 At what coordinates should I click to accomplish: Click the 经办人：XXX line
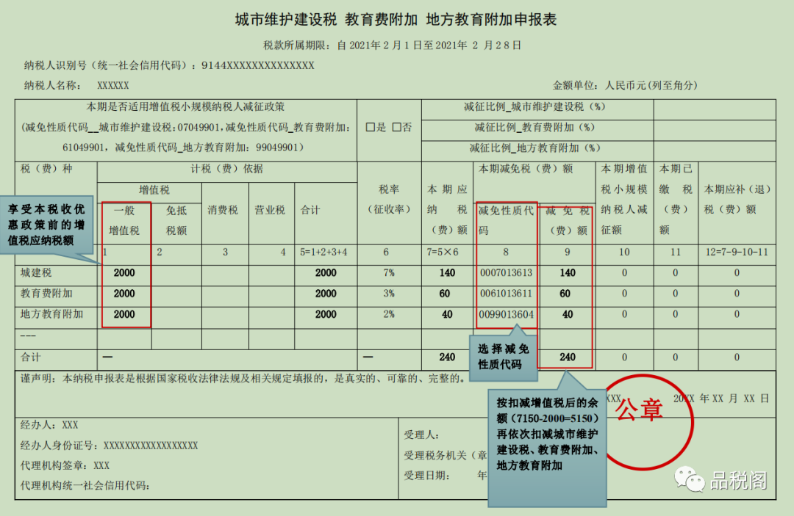pos(49,425)
